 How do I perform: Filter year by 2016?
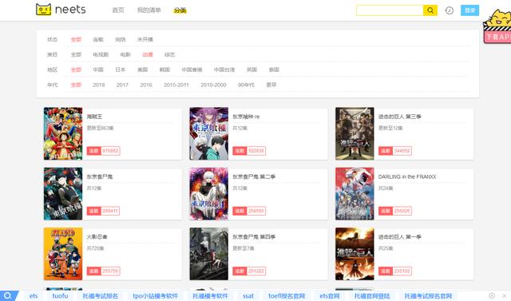pyautogui.click(x=146, y=85)
